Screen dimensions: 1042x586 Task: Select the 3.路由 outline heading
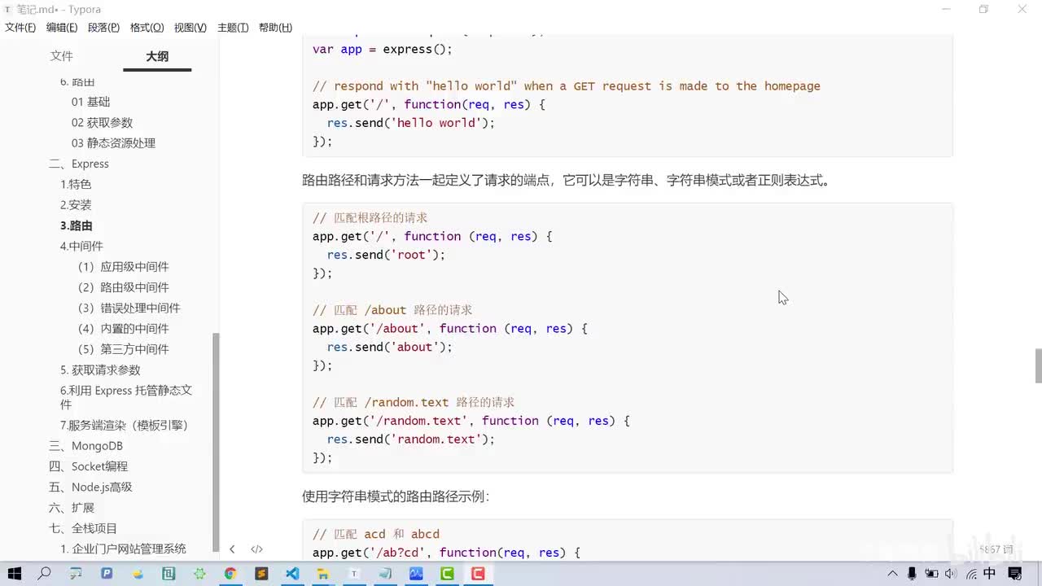(76, 225)
